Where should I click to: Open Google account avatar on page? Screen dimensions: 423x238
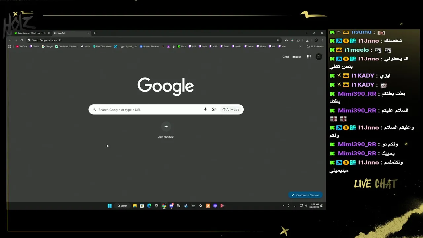[x=319, y=57]
